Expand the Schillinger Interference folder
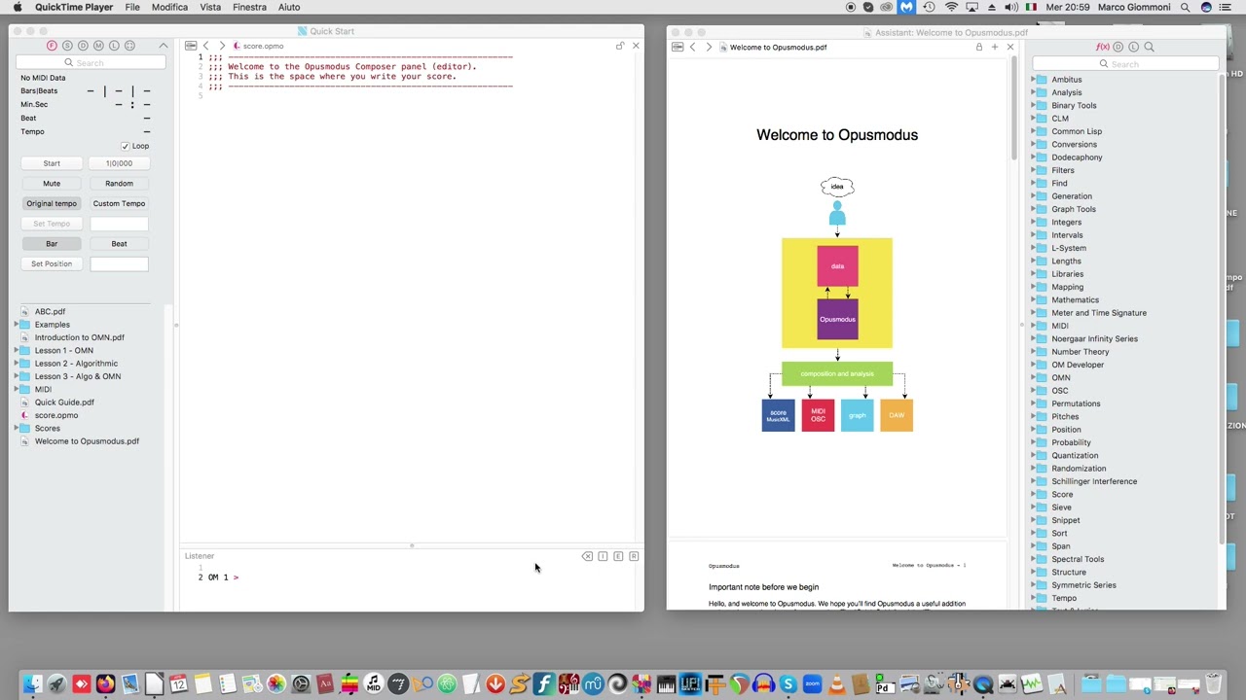 tap(1033, 481)
